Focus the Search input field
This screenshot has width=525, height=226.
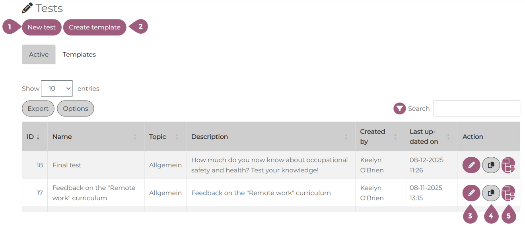point(476,108)
